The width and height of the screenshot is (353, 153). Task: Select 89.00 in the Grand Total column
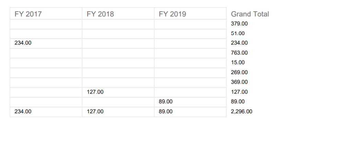tap(238, 102)
